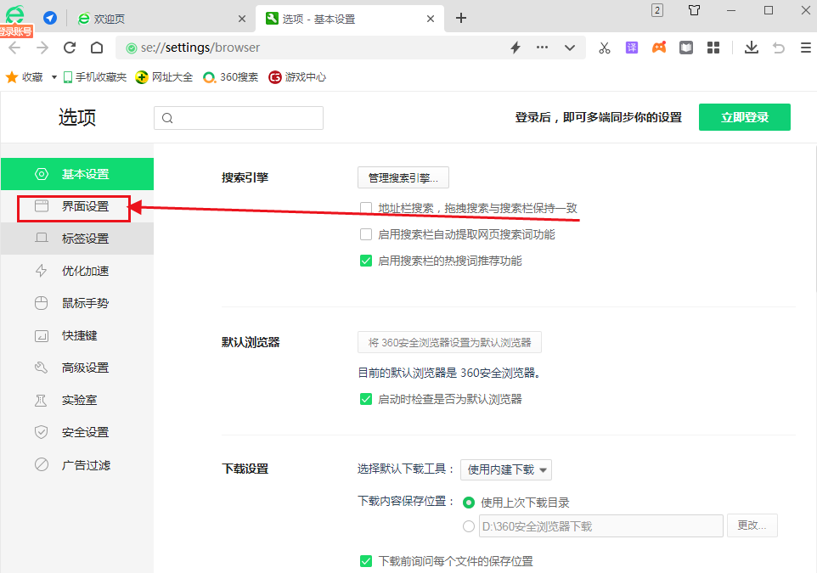Screen dimensions: 817x573
Task: Open 优化加速 in sidebar
Action: pos(77,271)
